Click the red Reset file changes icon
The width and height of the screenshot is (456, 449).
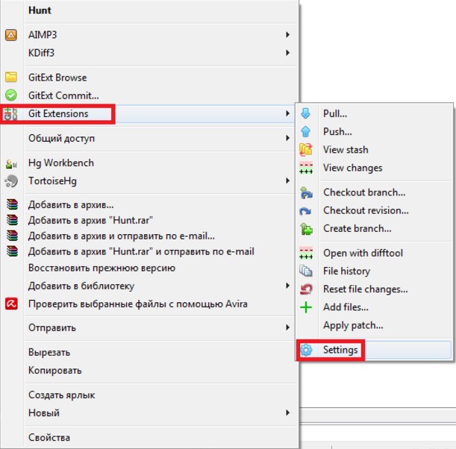click(x=306, y=289)
